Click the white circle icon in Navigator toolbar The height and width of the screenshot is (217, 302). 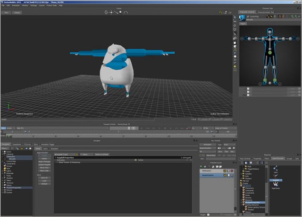coord(30,149)
